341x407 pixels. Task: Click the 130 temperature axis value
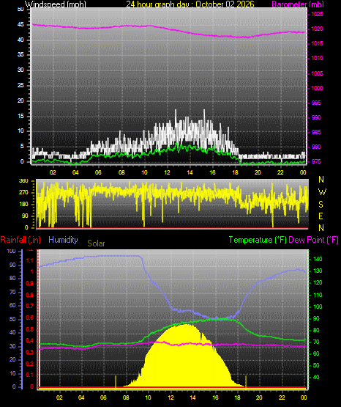pyautogui.click(x=318, y=271)
